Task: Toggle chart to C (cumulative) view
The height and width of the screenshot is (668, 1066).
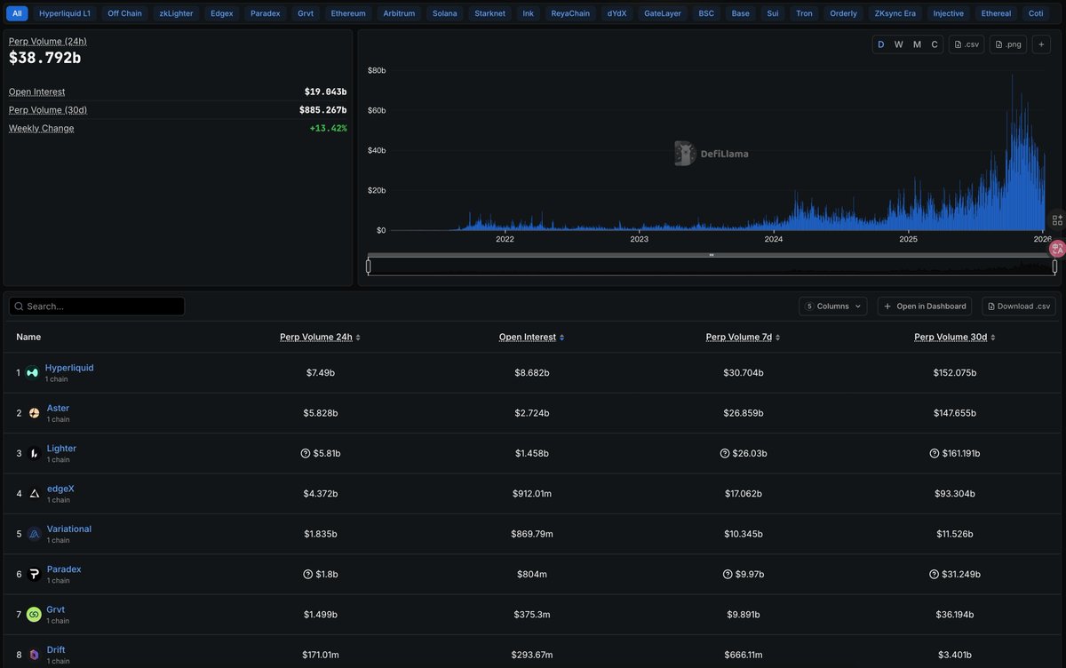Action: 935,44
